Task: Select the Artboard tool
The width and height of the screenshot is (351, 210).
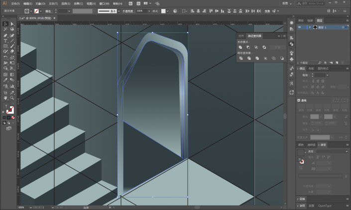Action: [5, 92]
